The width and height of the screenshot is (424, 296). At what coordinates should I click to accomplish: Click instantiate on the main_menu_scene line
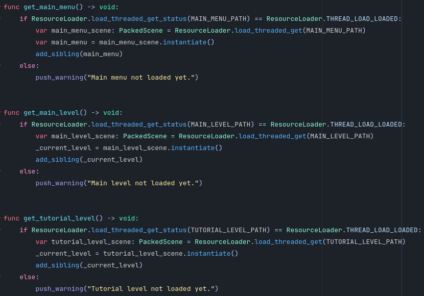click(185, 42)
